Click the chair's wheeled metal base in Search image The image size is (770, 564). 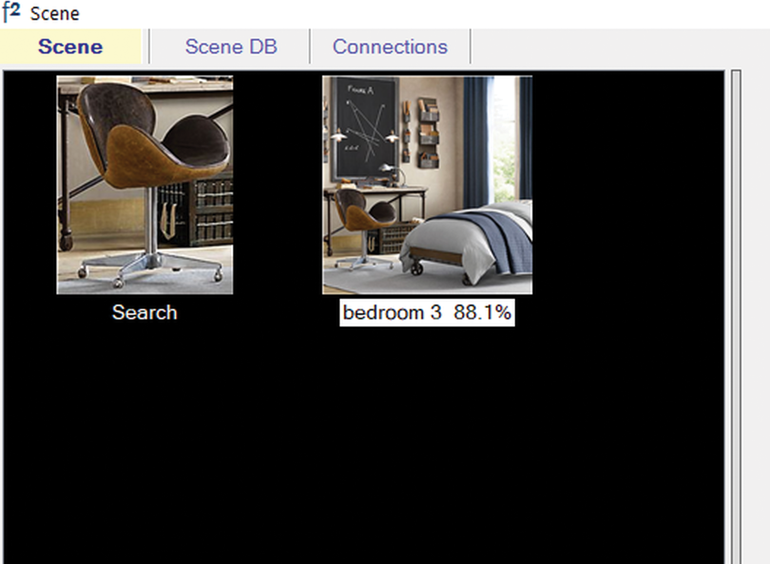tap(149, 267)
